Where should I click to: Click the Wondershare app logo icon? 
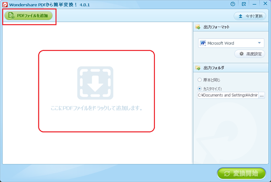coord(5,5)
